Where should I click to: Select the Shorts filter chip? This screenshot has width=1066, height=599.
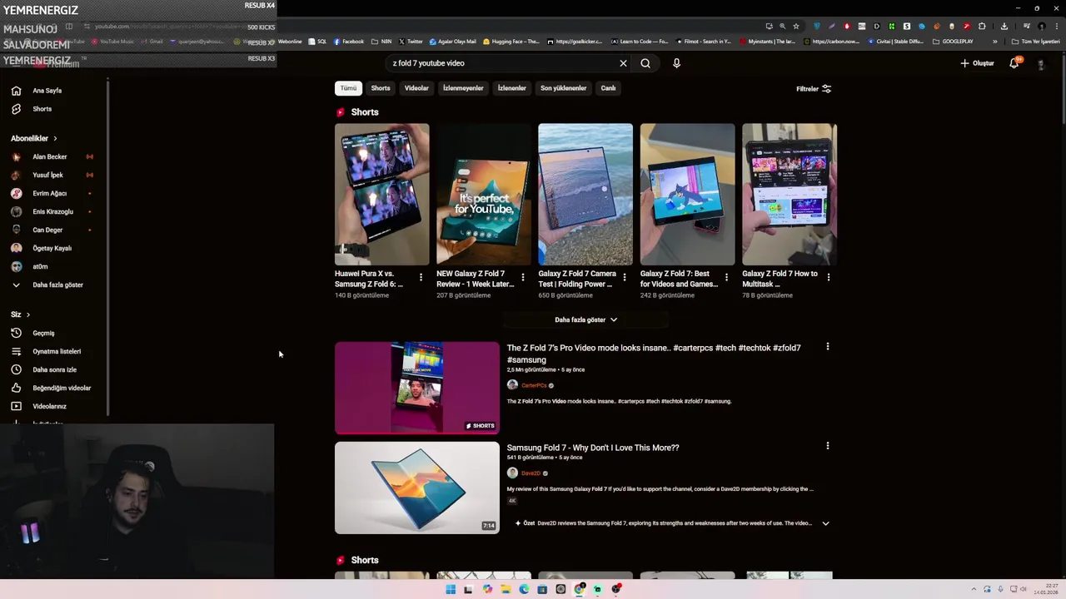pyautogui.click(x=381, y=88)
